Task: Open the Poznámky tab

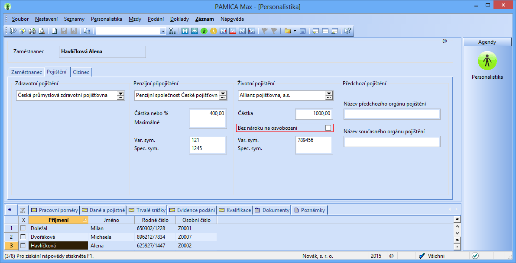Action: [x=309, y=210]
